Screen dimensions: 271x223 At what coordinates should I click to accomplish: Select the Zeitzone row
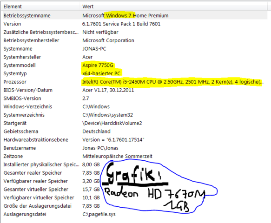tap(135, 156)
